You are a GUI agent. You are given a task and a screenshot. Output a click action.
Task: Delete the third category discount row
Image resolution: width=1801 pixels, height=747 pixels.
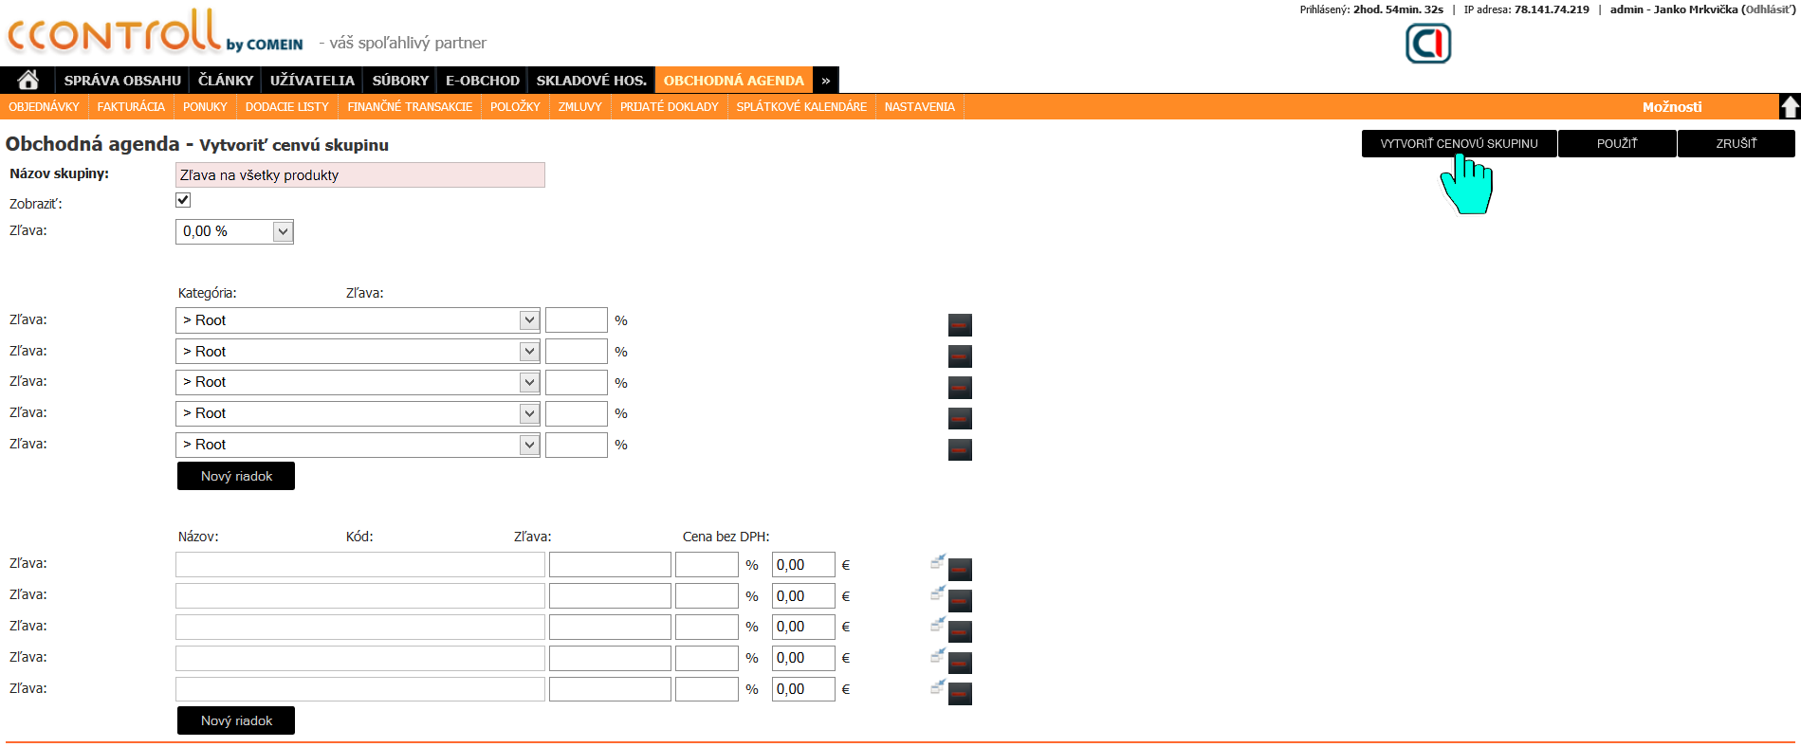pos(960,388)
